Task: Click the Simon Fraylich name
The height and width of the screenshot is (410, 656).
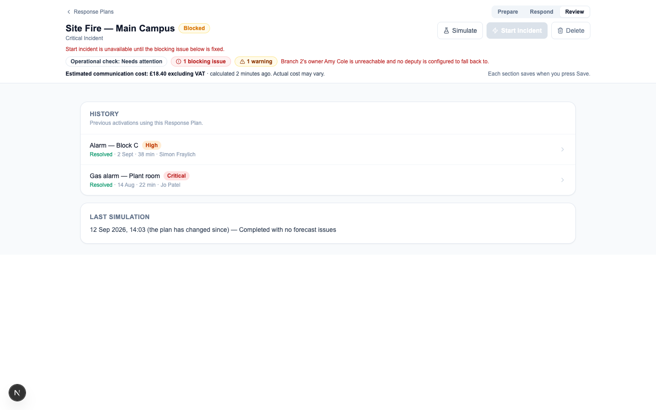Action: point(177,154)
